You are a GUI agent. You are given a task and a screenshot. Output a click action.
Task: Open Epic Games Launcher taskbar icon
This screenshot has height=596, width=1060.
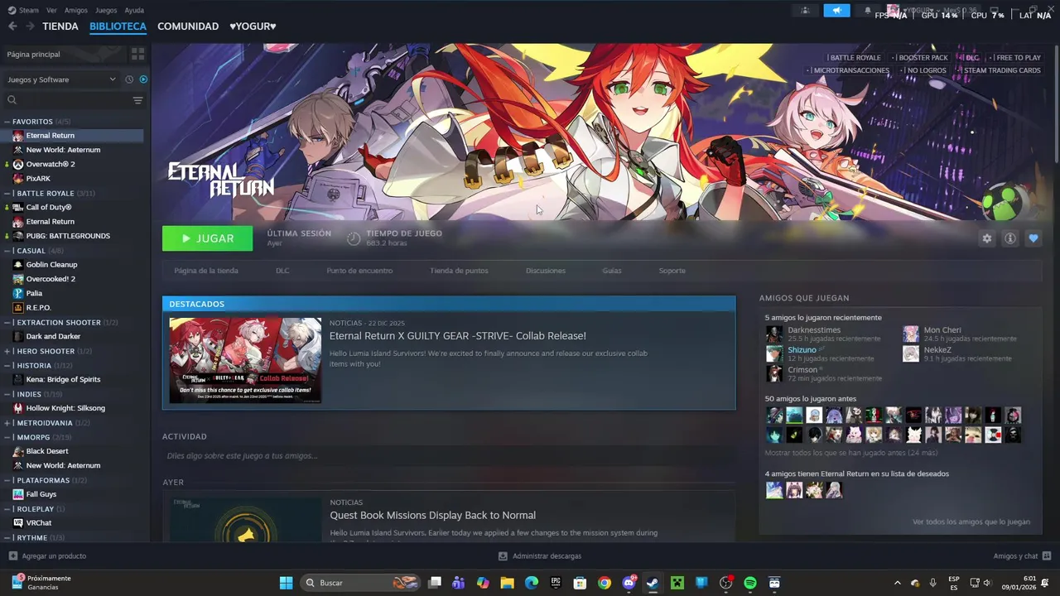556,583
